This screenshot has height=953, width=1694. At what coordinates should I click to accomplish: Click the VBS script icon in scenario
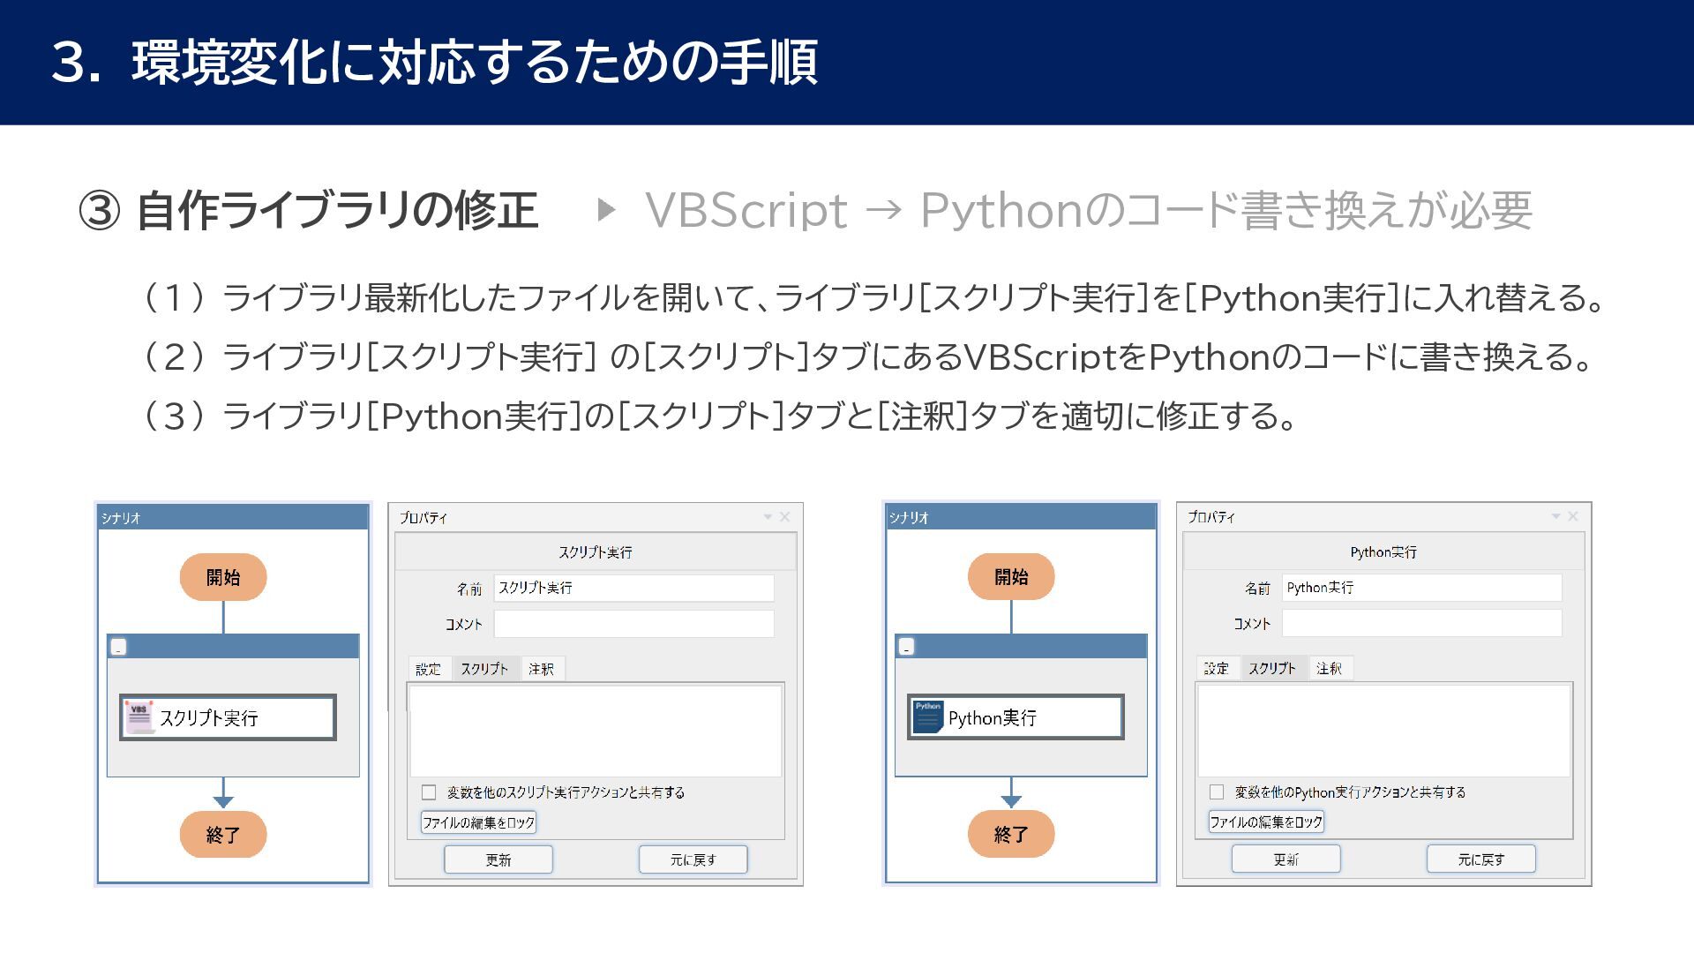(139, 717)
